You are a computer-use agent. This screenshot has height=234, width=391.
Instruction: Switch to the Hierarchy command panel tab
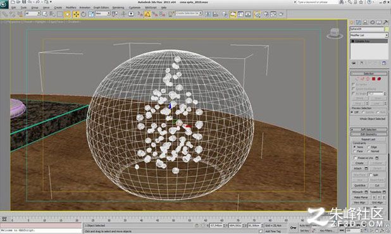click(365, 22)
